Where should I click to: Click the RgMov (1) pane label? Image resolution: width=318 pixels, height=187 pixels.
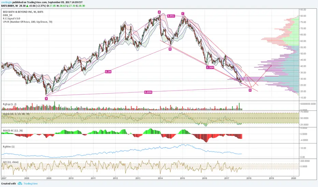coord(9,147)
